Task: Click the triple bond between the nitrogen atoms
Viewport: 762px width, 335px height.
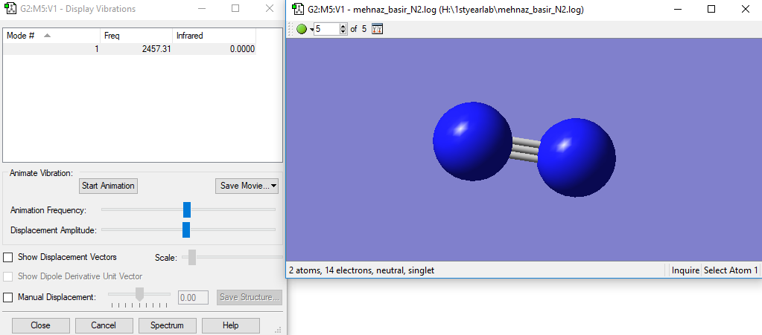Action: click(525, 149)
